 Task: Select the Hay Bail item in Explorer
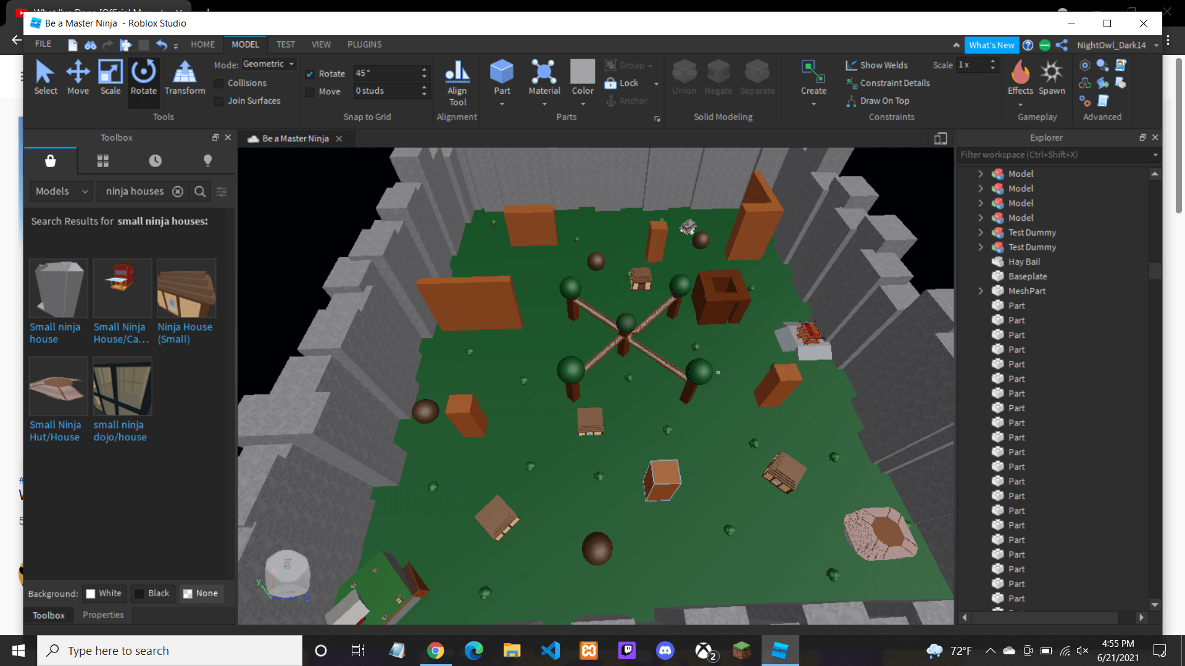(x=1024, y=262)
